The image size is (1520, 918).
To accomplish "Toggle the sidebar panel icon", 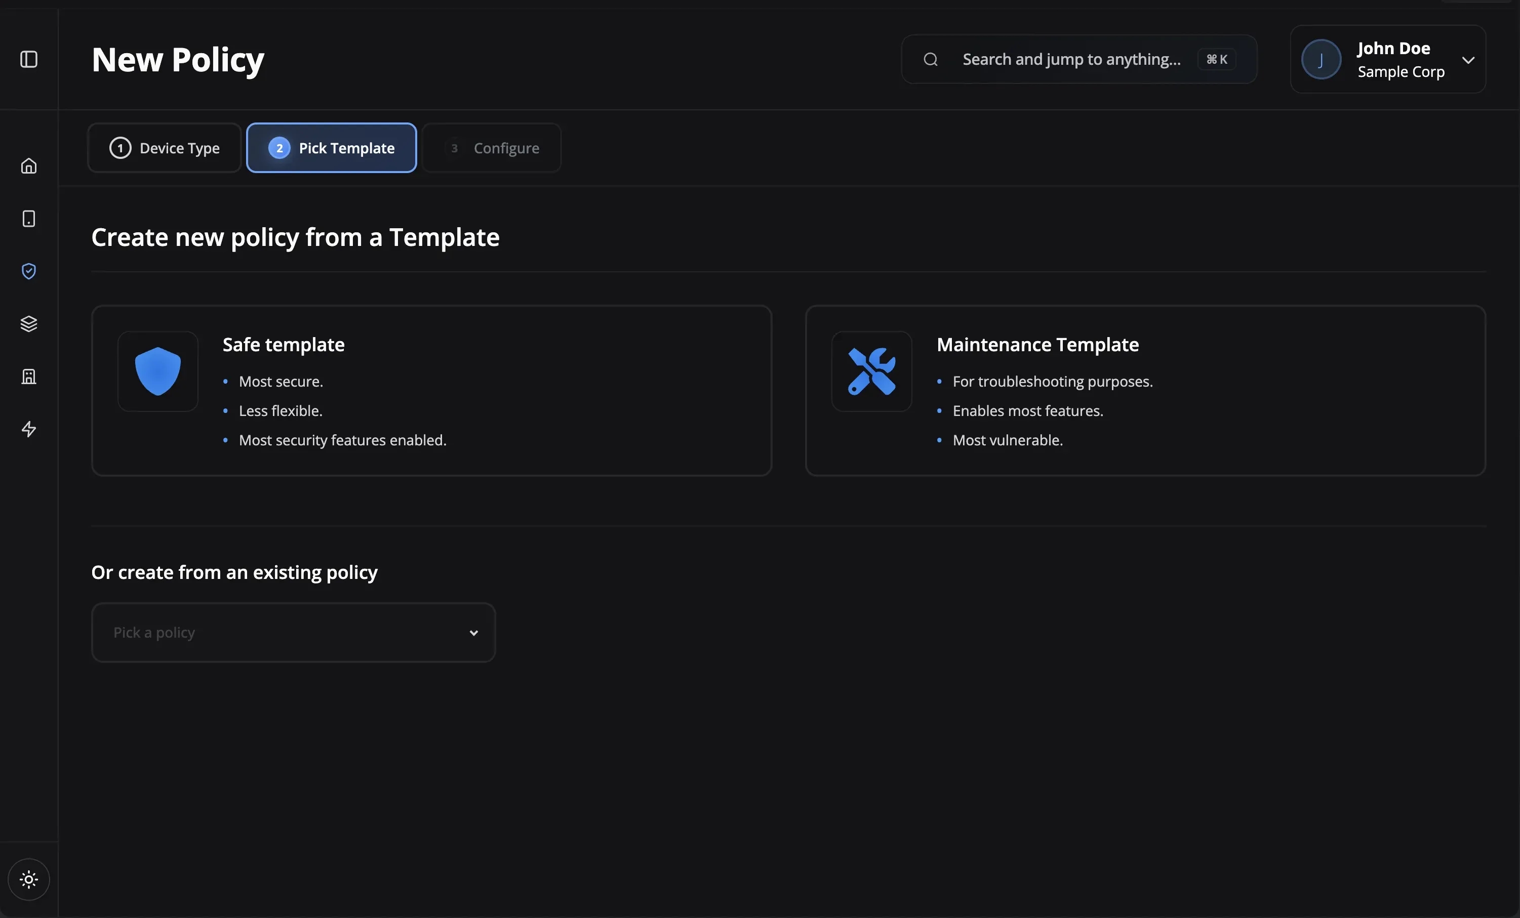I will coord(29,59).
